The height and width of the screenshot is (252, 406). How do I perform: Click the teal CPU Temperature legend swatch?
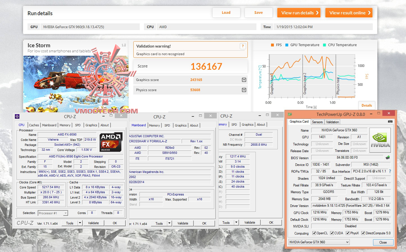(324, 45)
